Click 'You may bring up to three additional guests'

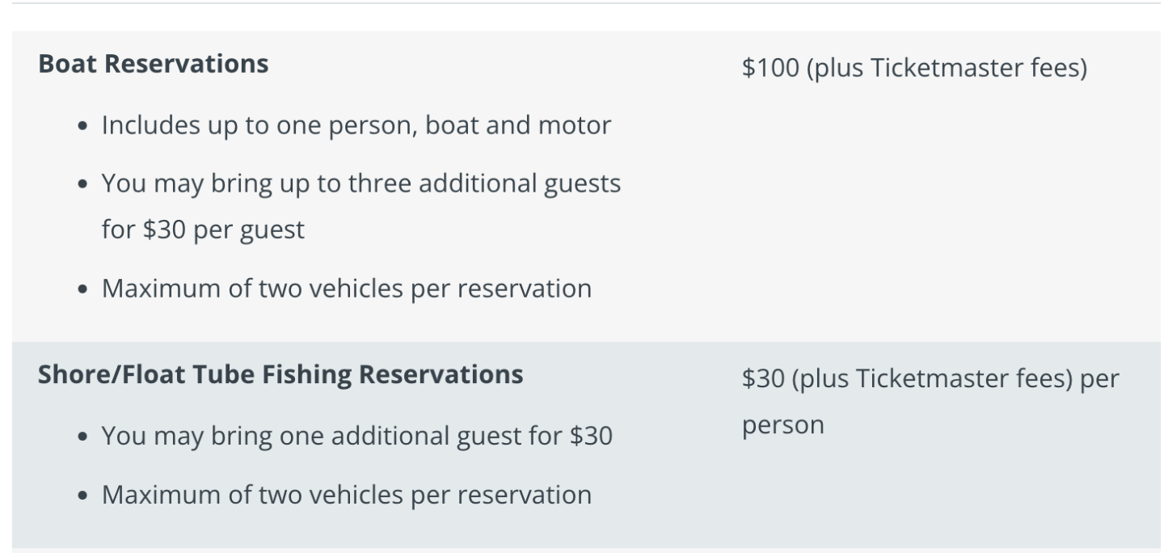coord(361,184)
